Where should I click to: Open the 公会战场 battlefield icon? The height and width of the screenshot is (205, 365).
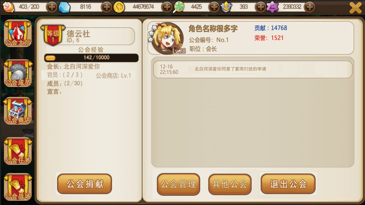[x=18, y=187]
